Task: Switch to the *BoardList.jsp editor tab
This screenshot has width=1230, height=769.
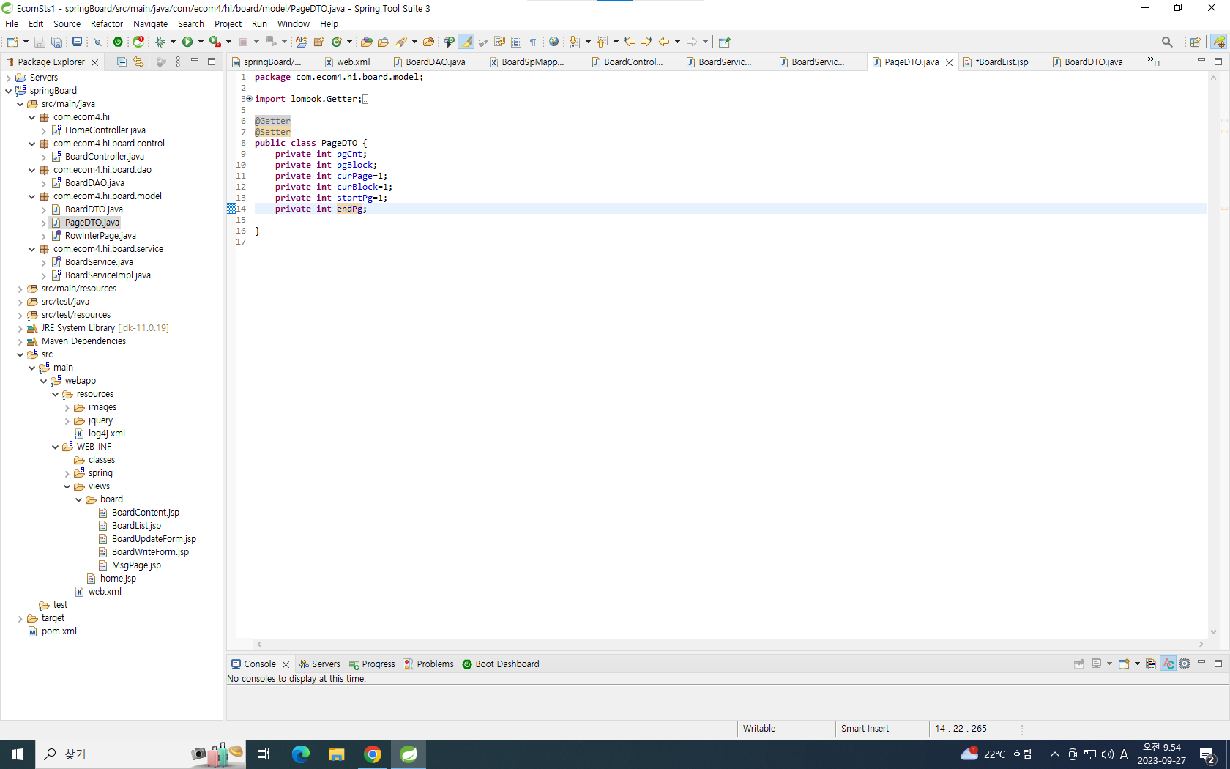Action: point(996,62)
